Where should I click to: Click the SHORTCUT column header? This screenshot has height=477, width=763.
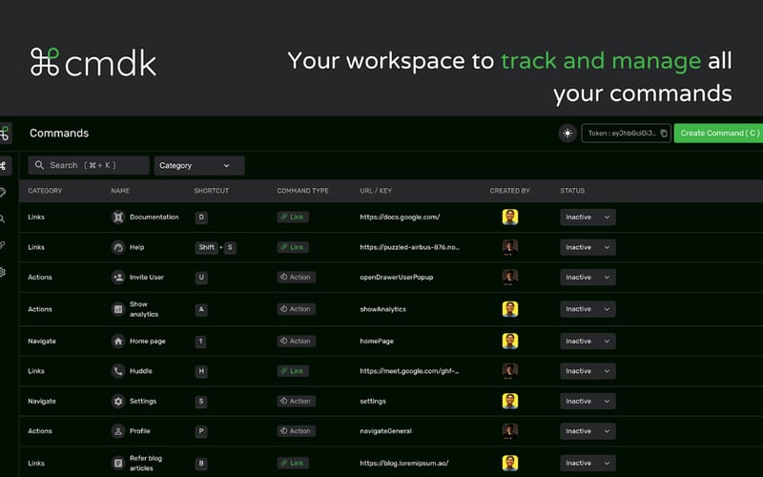211,191
